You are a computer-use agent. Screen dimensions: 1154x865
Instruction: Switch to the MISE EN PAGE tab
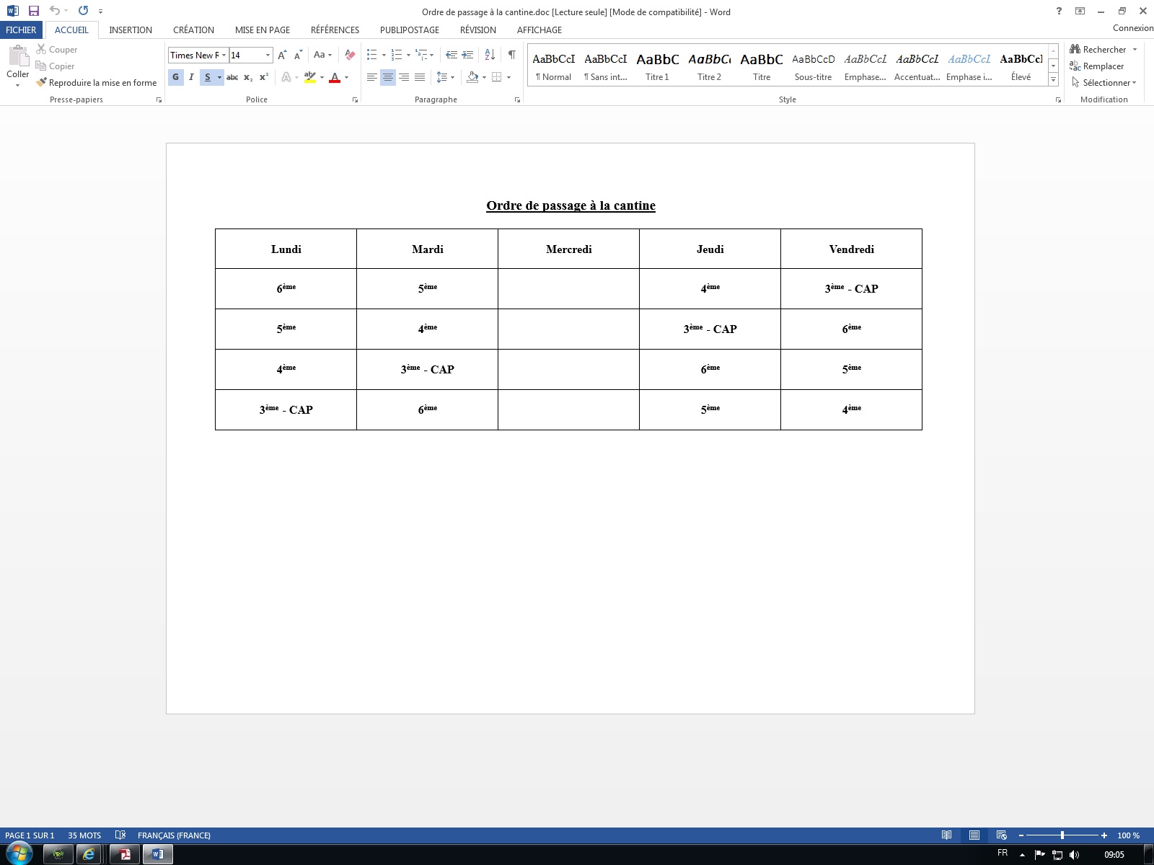coord(263,30)
